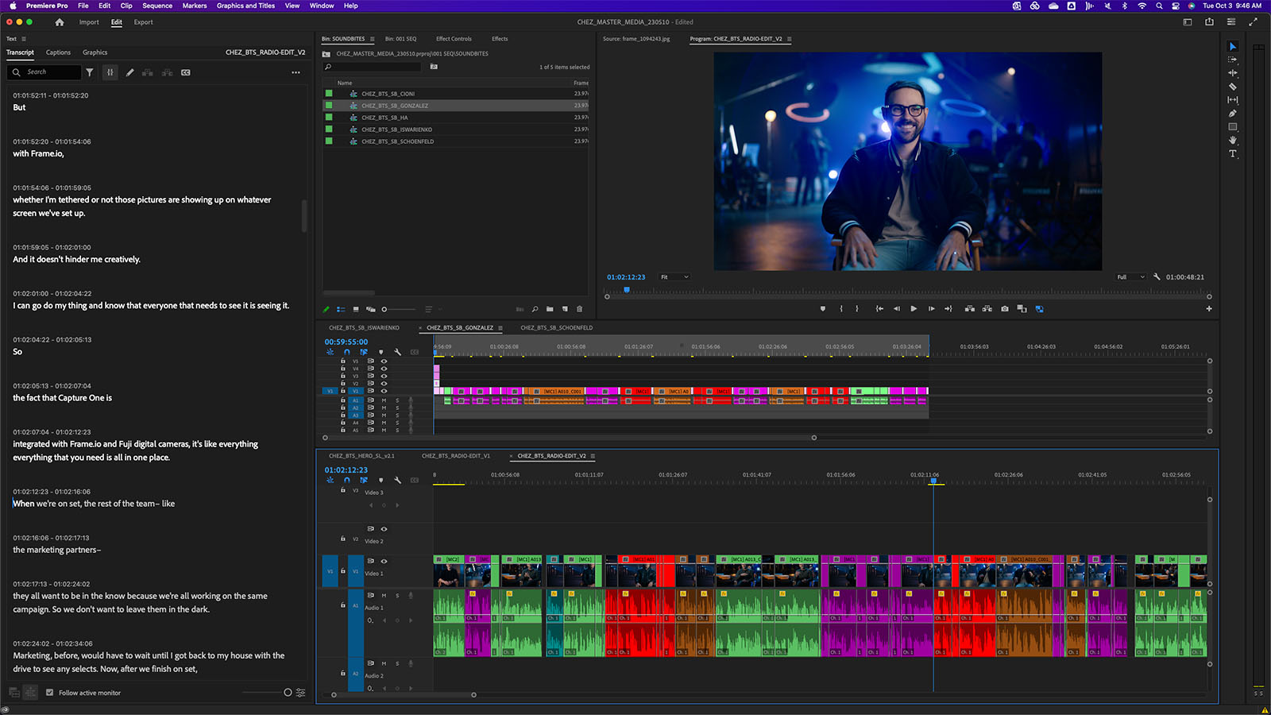The image size is (1271, 715).
Task: Open the Markers menu
Action: point(195,6)
